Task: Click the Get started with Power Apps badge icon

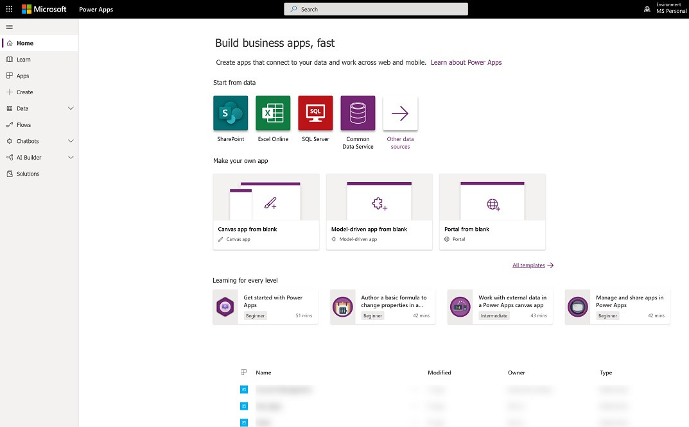Action: tap(225, 306)
